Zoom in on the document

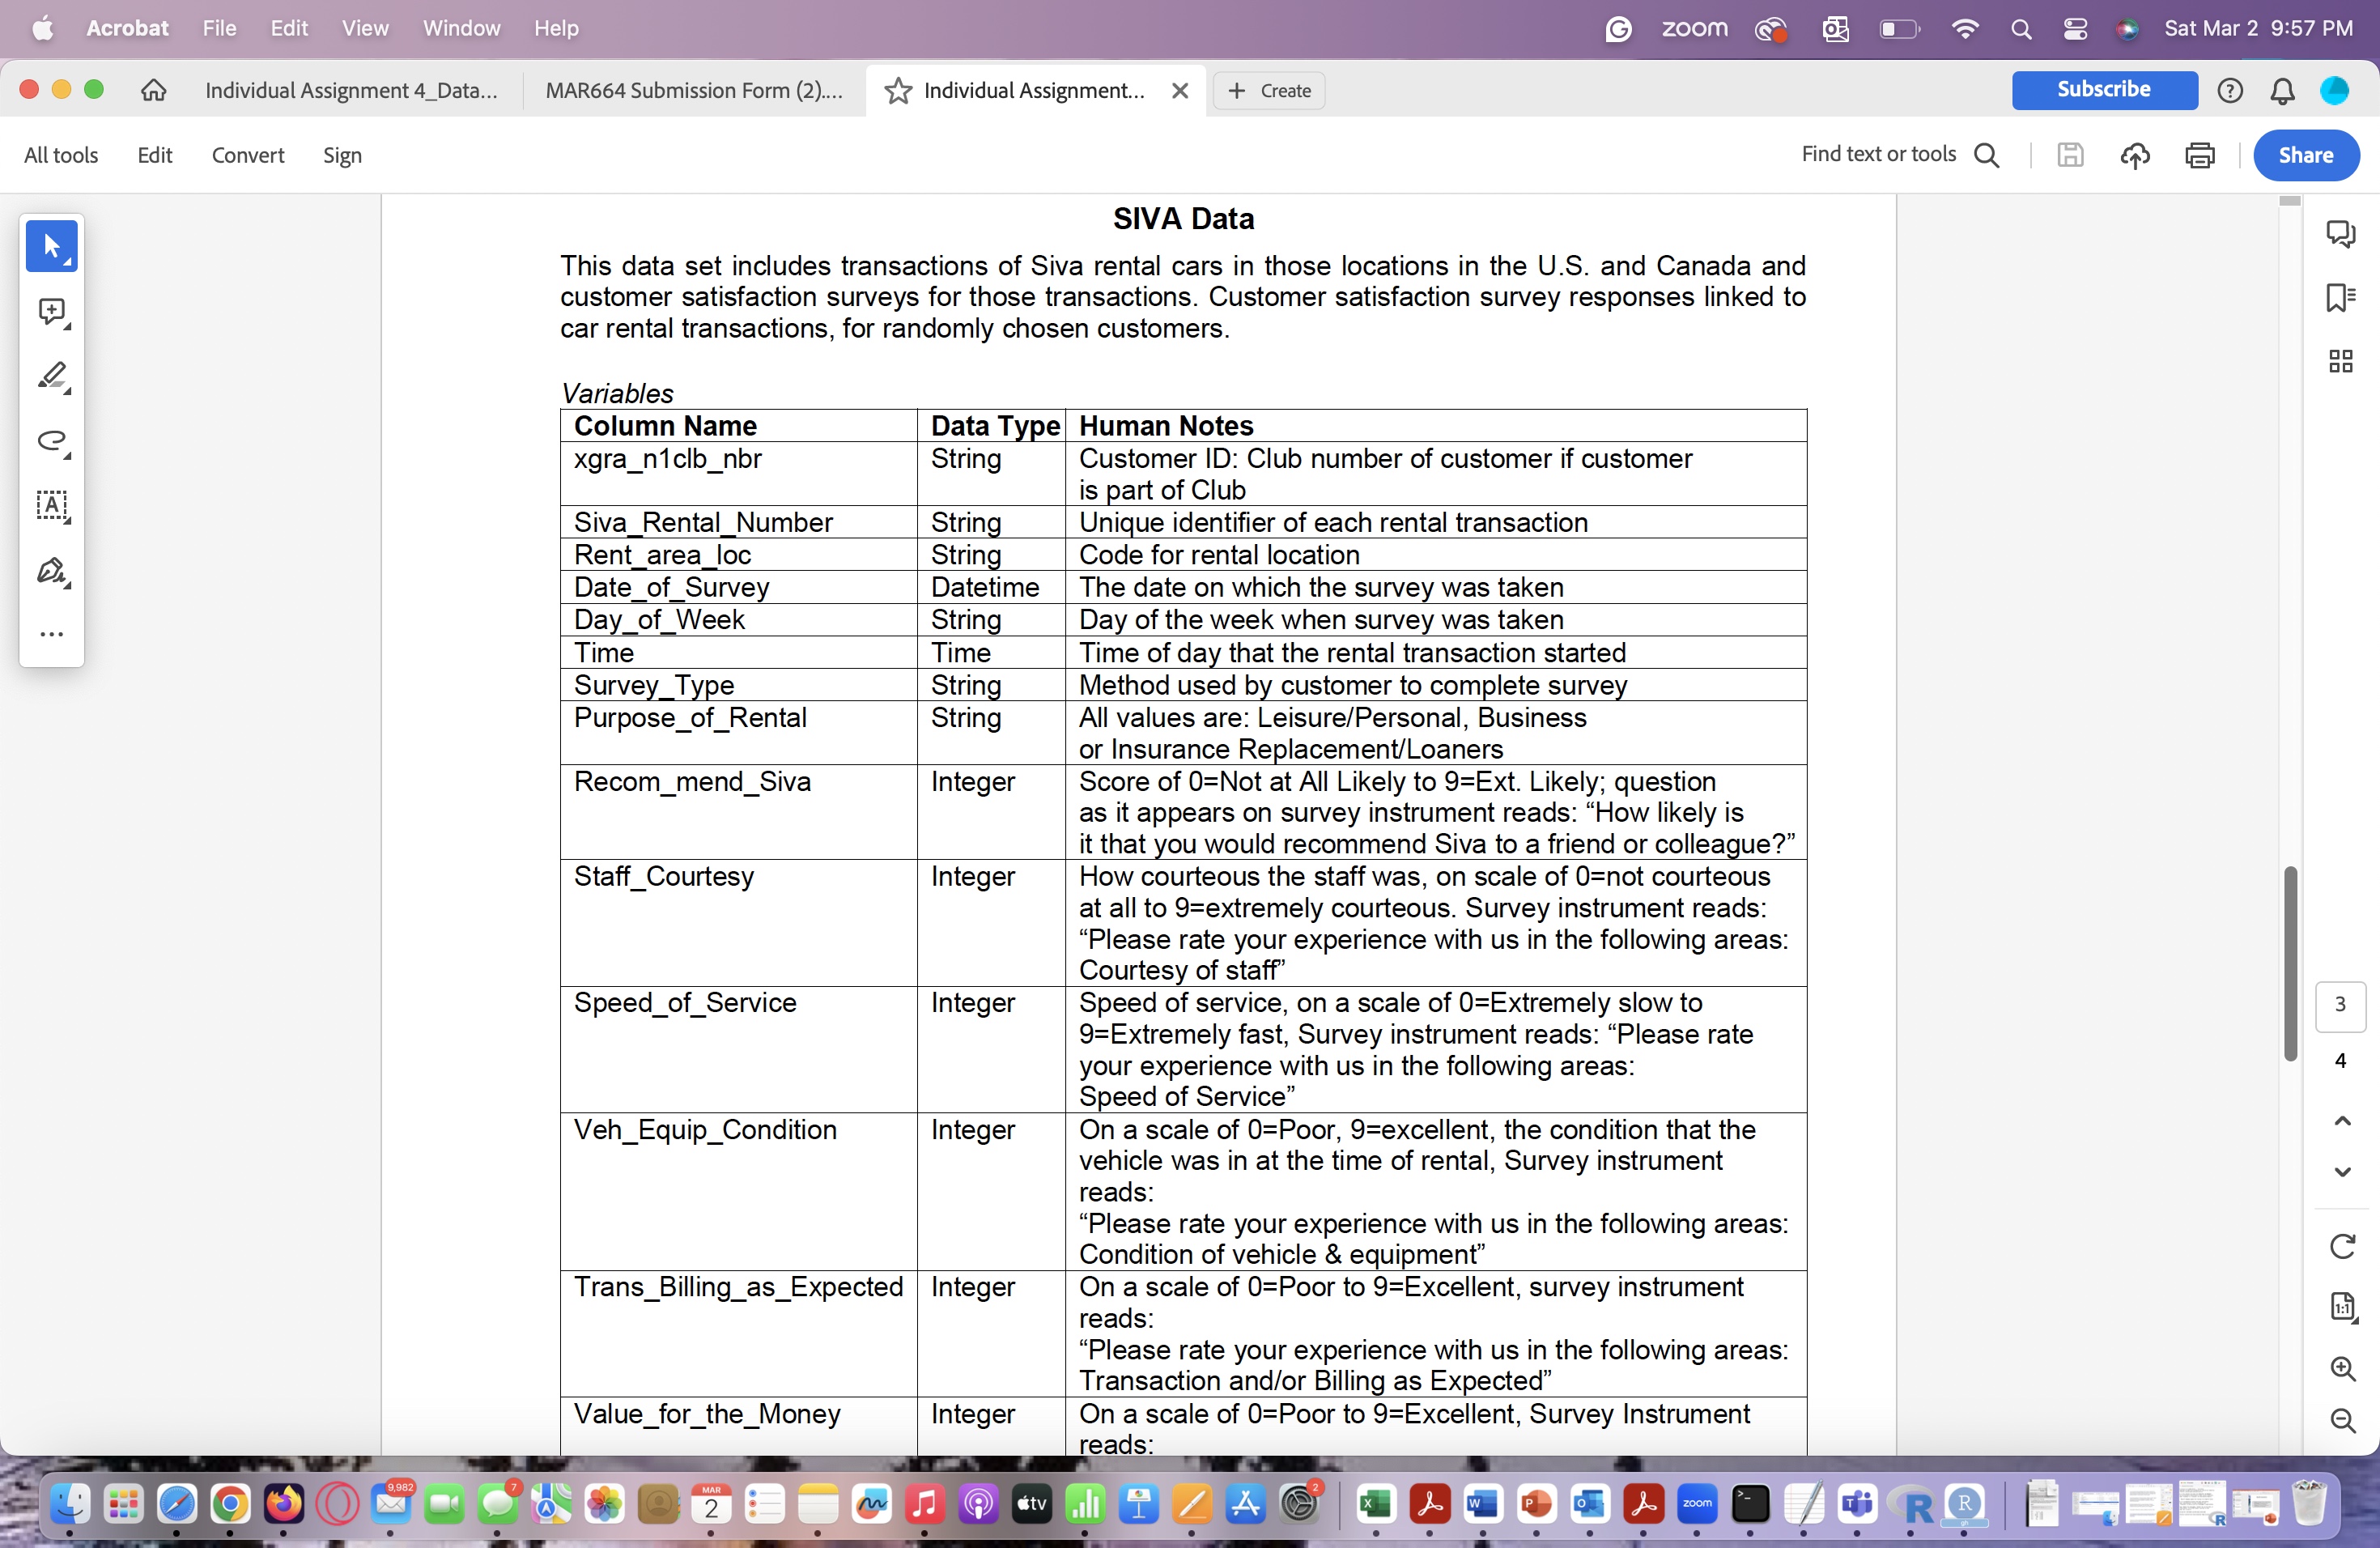tap(2341, 1368)
